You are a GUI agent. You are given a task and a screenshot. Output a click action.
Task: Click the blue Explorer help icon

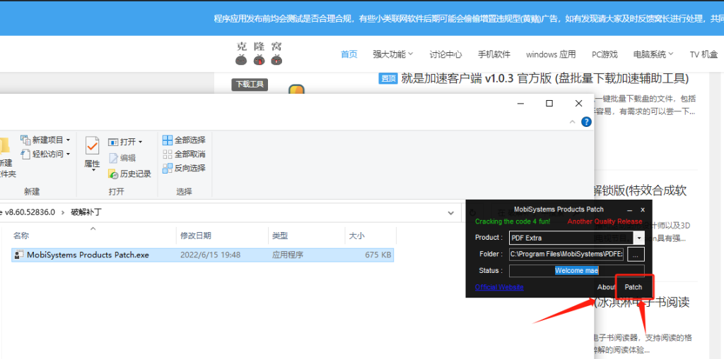[x=586, y=122]
